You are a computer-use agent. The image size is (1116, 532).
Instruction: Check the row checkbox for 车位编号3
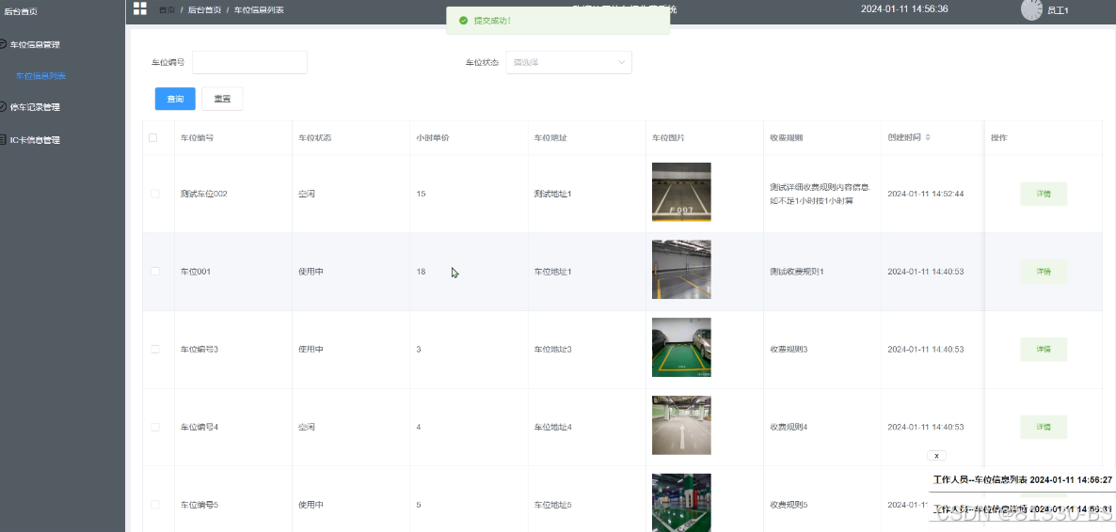coord(155,350)
